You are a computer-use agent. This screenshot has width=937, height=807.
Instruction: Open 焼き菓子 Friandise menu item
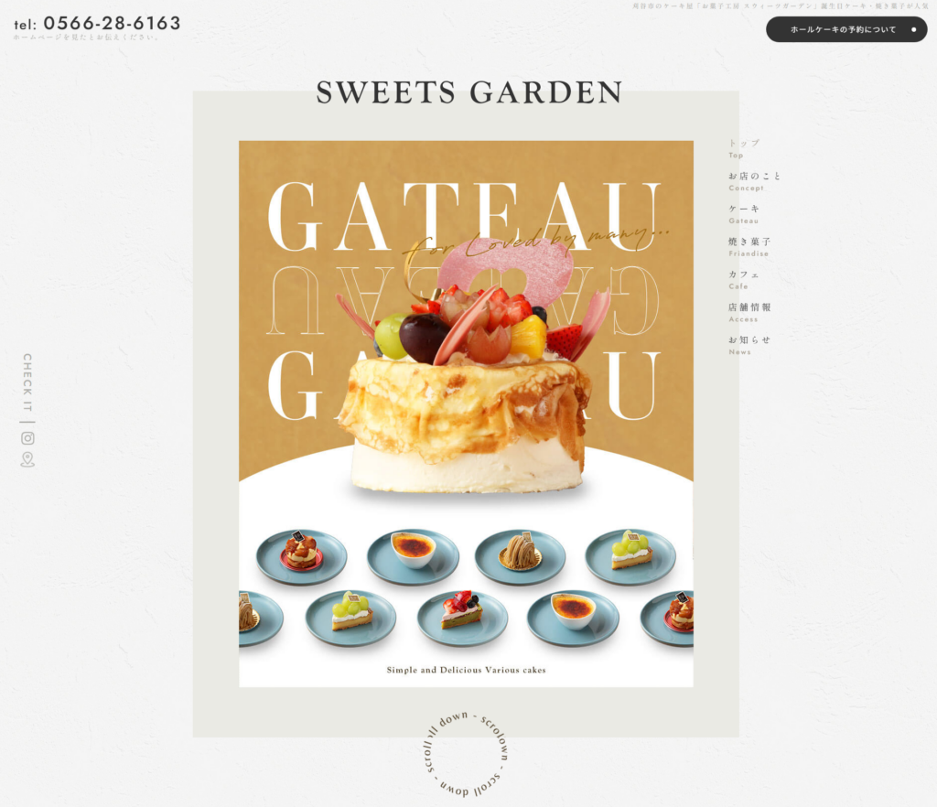click(749, 247)
